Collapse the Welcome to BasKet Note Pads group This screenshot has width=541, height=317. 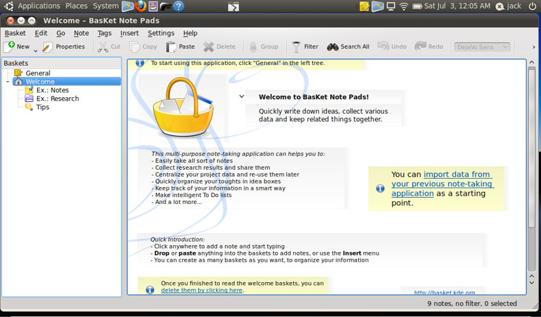[x=242, y=97]
